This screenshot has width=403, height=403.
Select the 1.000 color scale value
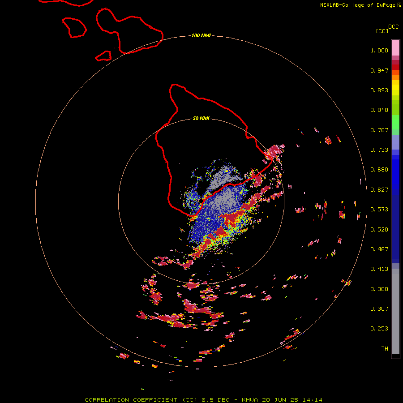tap(379, 50)
